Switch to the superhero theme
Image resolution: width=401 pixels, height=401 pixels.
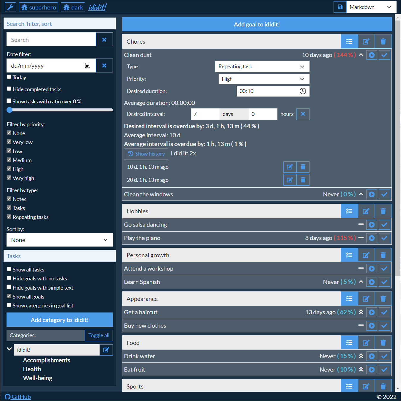[39, 7]
